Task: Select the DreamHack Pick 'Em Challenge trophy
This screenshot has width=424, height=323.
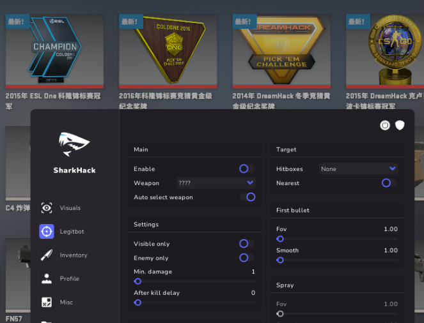Action: point(281,50)
